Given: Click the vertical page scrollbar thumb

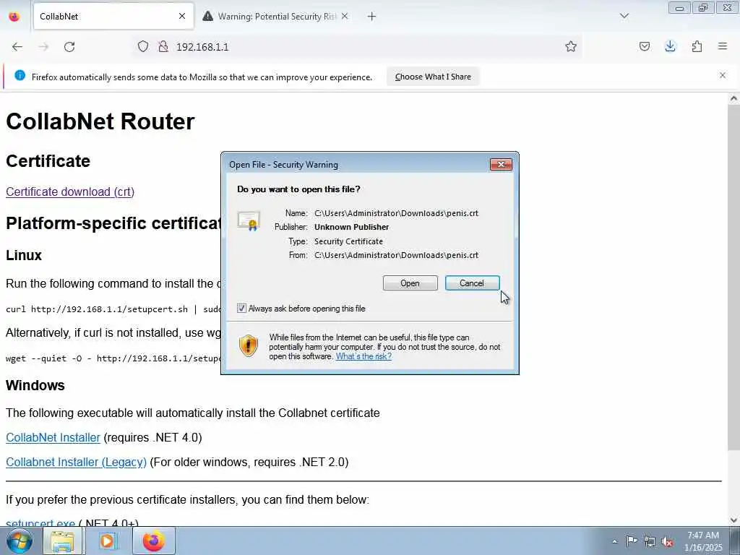Looking at the screenshot, I should click(733, 278).
